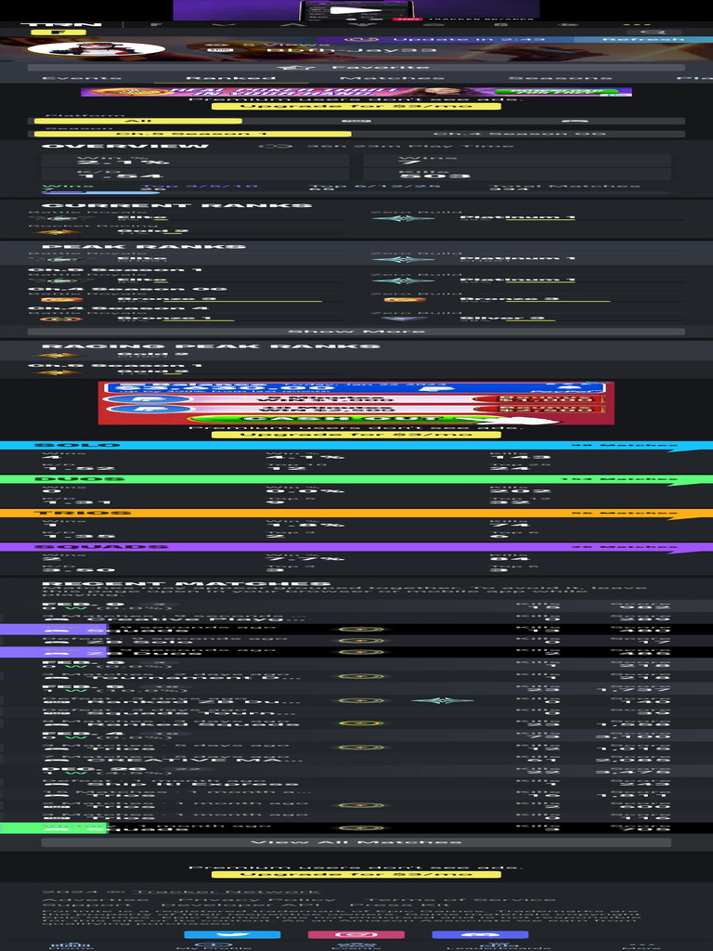Open the TRN logo home link
This screenshot has width=713, height=951.
(x=60, y=25)
